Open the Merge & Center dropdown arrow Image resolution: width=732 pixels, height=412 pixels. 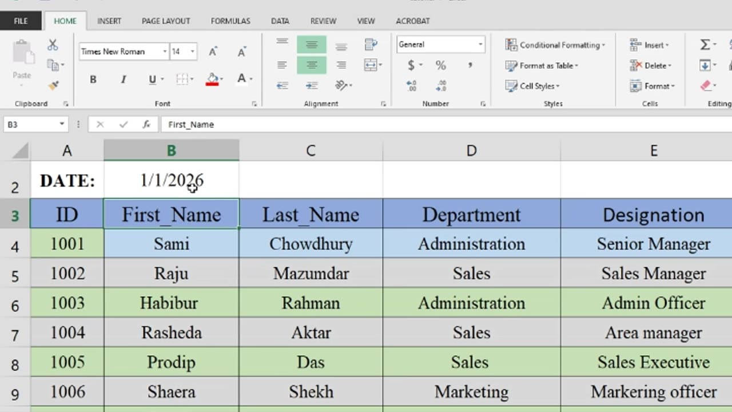click(x=380, y=66)
